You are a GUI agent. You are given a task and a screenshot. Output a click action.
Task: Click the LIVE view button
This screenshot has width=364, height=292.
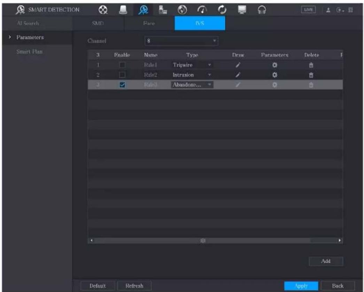pos(308,10)
